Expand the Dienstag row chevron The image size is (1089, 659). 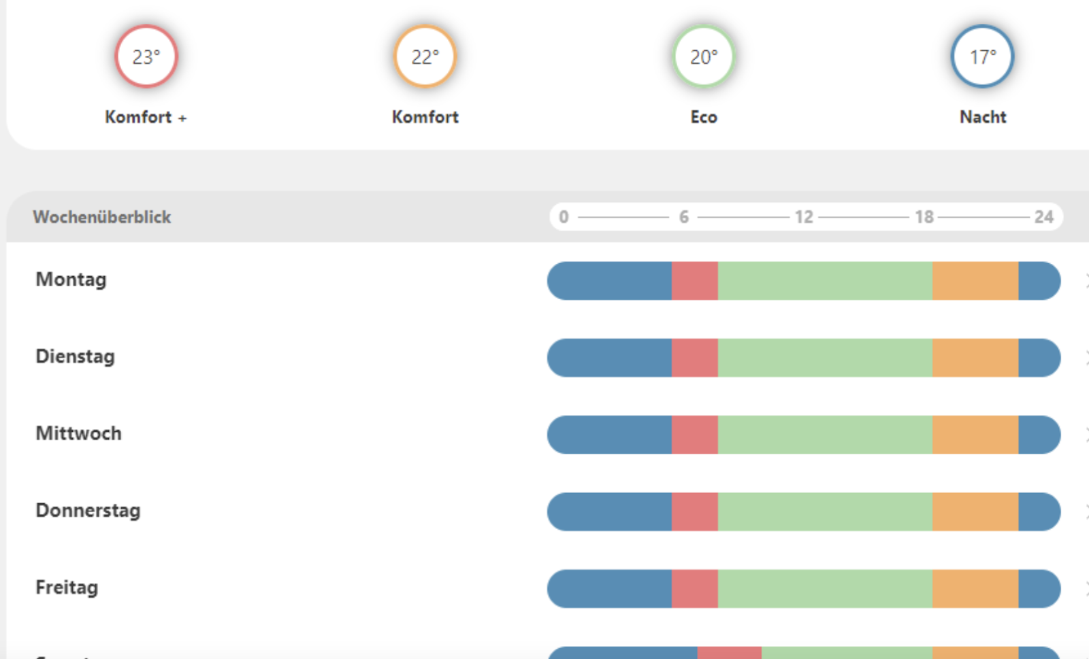click(x=1086, y=357)
